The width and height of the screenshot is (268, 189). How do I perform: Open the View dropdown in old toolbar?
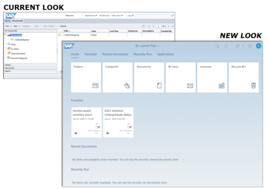coord(8,26)
